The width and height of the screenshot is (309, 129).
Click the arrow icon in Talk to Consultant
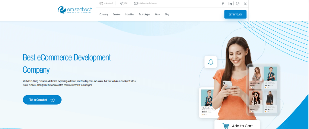[52, 100]
